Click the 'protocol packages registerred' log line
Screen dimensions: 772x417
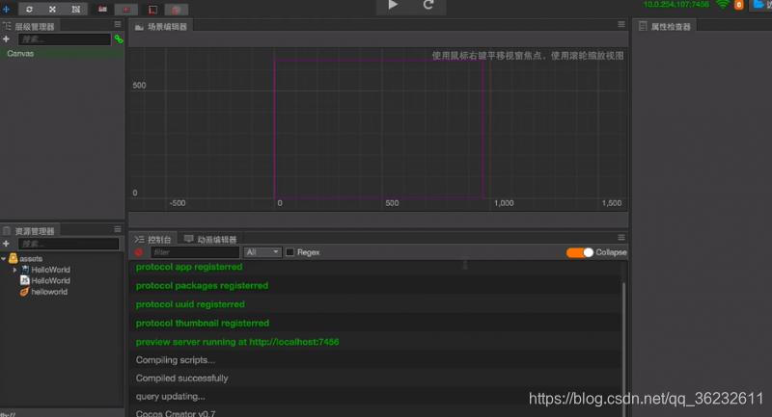tap(202, 285)
